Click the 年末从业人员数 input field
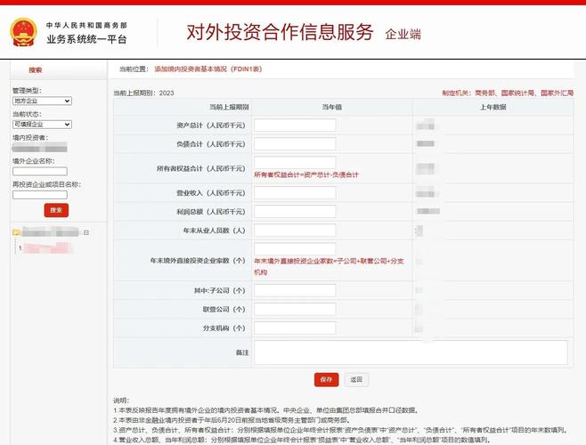586x445 pixels. coord(294,231)
